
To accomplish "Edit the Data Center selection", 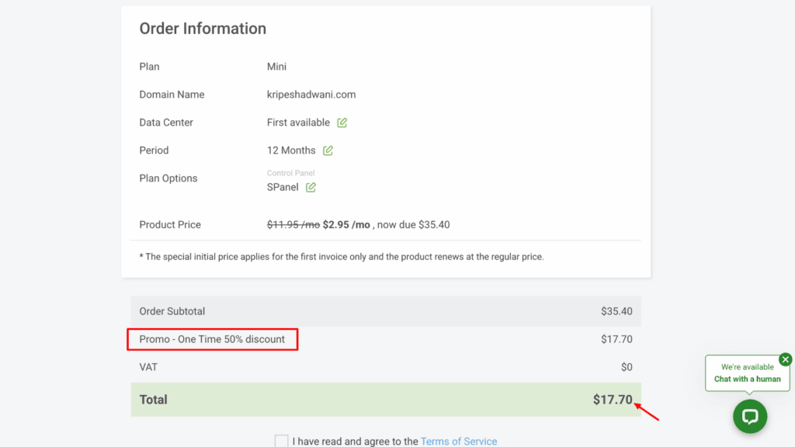I will click(x=343, y=123).
